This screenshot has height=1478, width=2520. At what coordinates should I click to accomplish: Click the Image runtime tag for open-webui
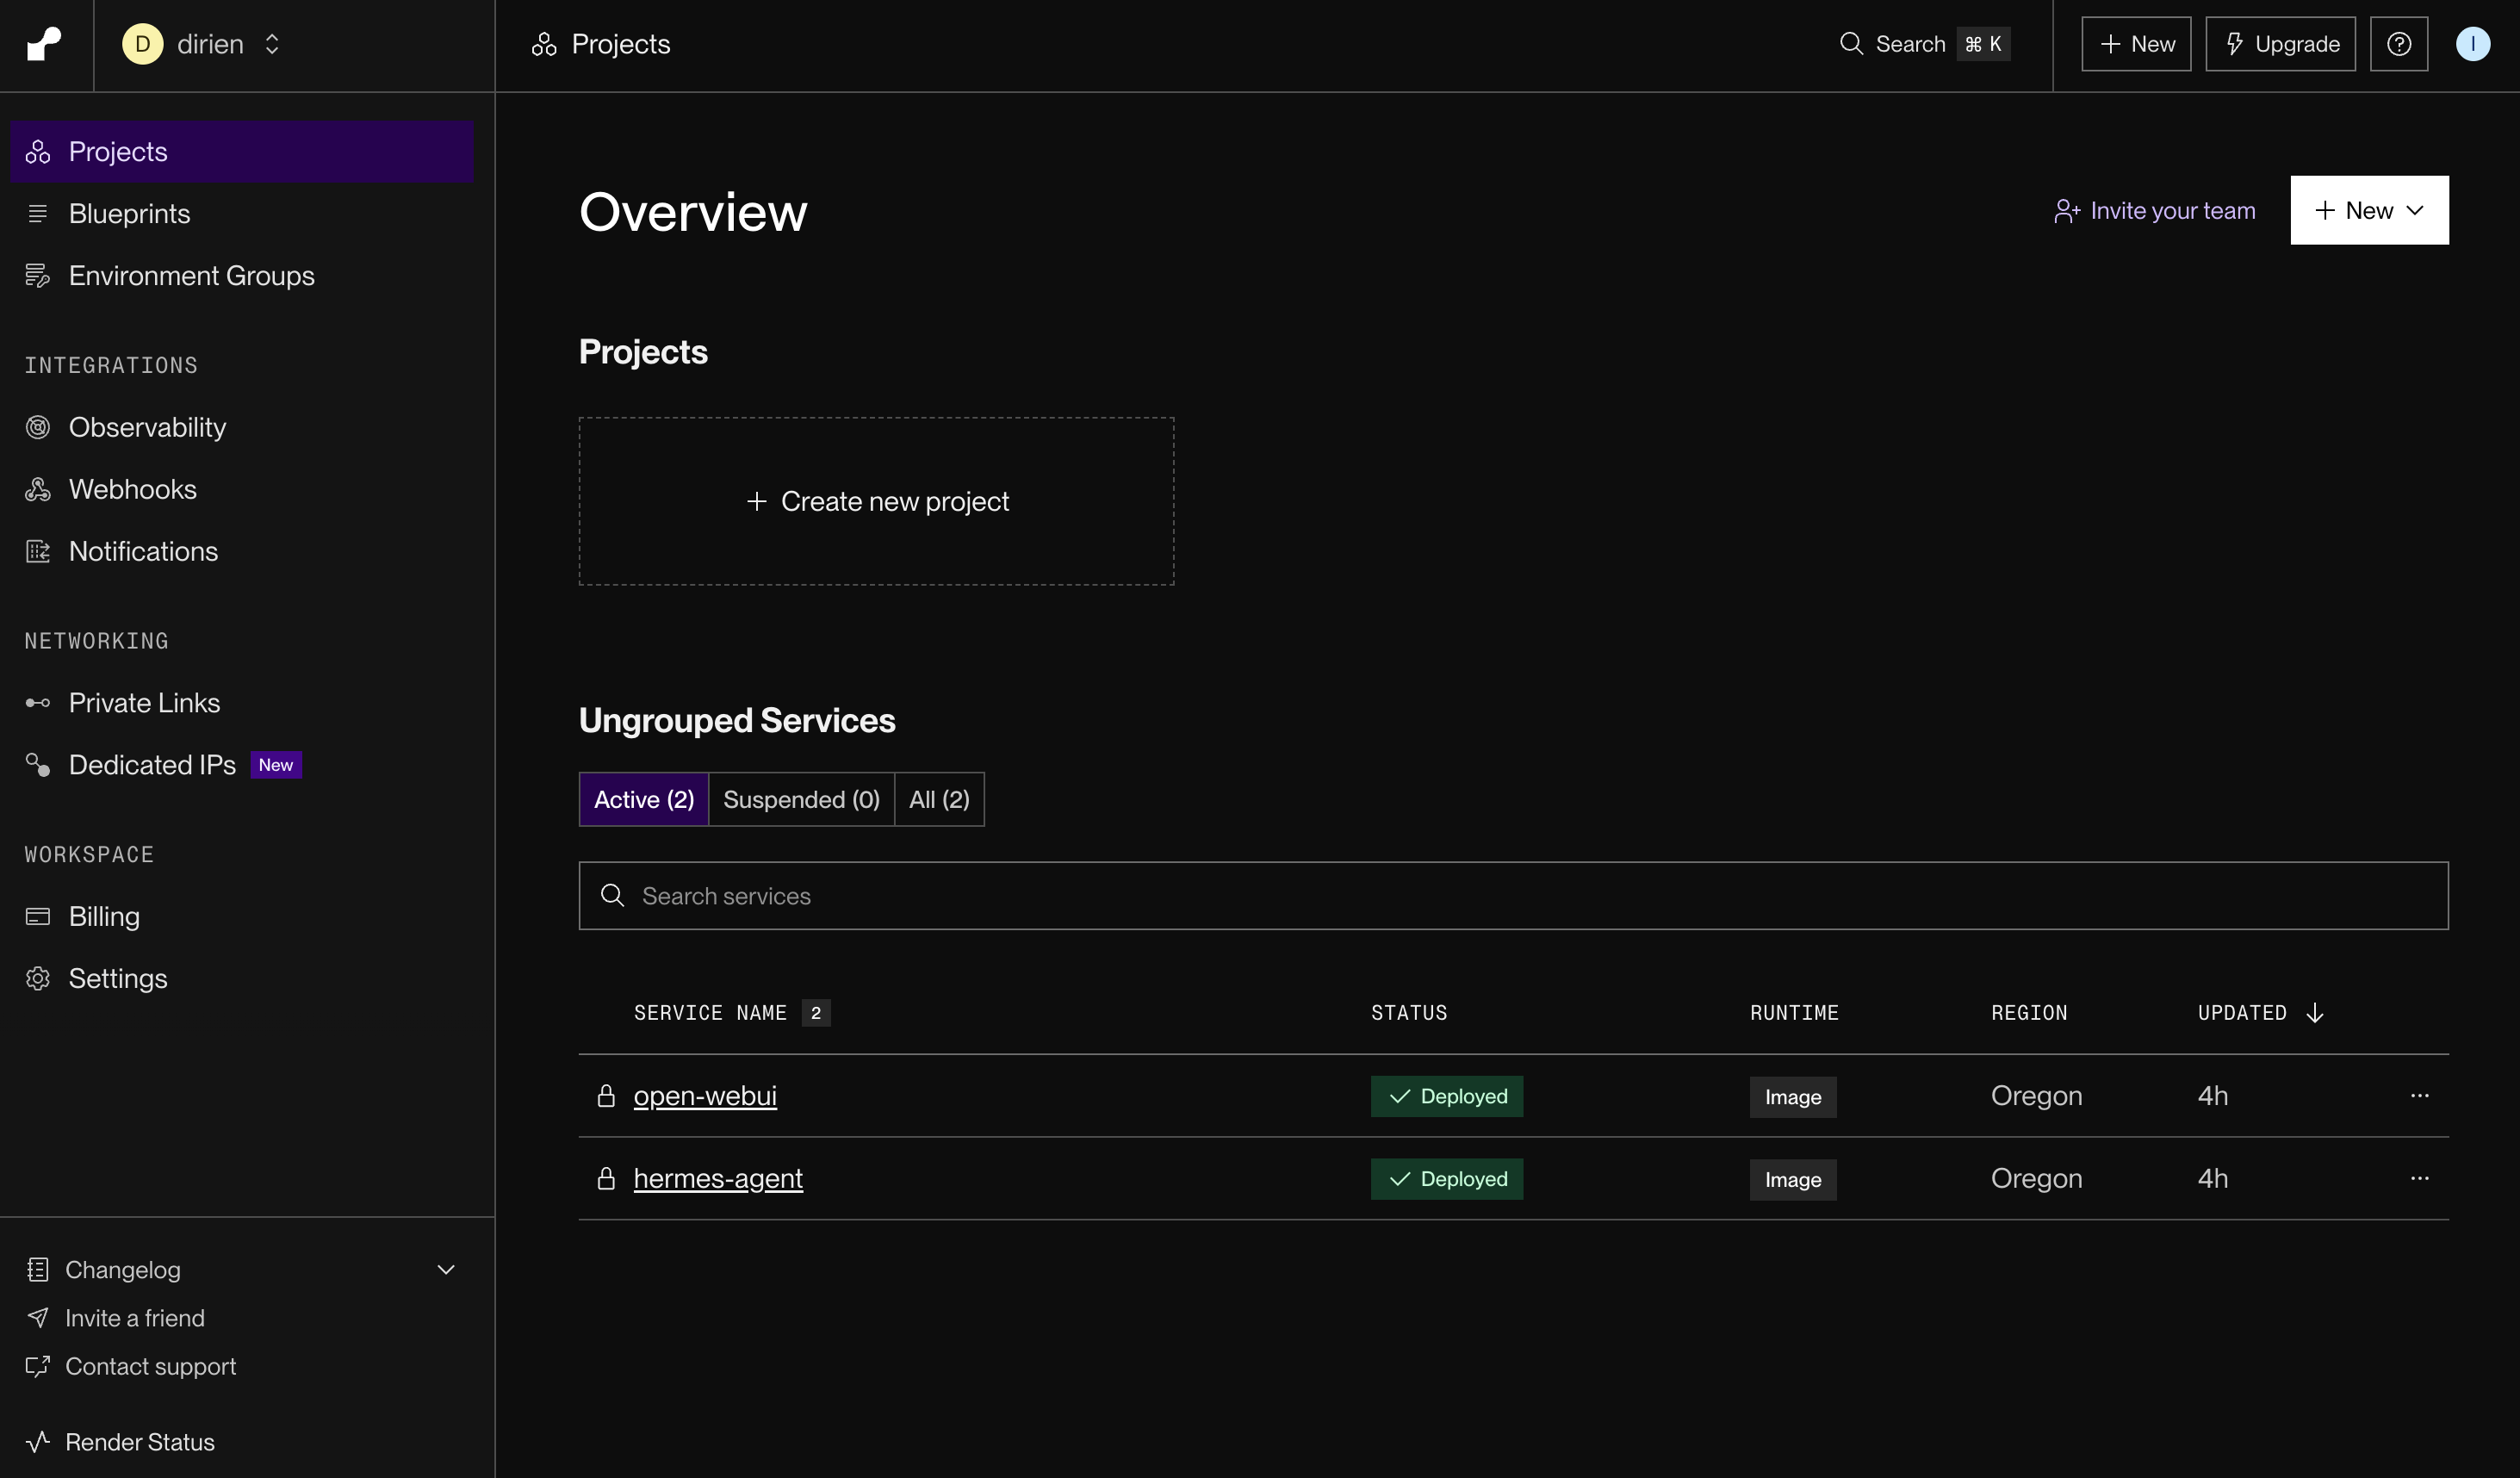click(x=1792, y=1097)
